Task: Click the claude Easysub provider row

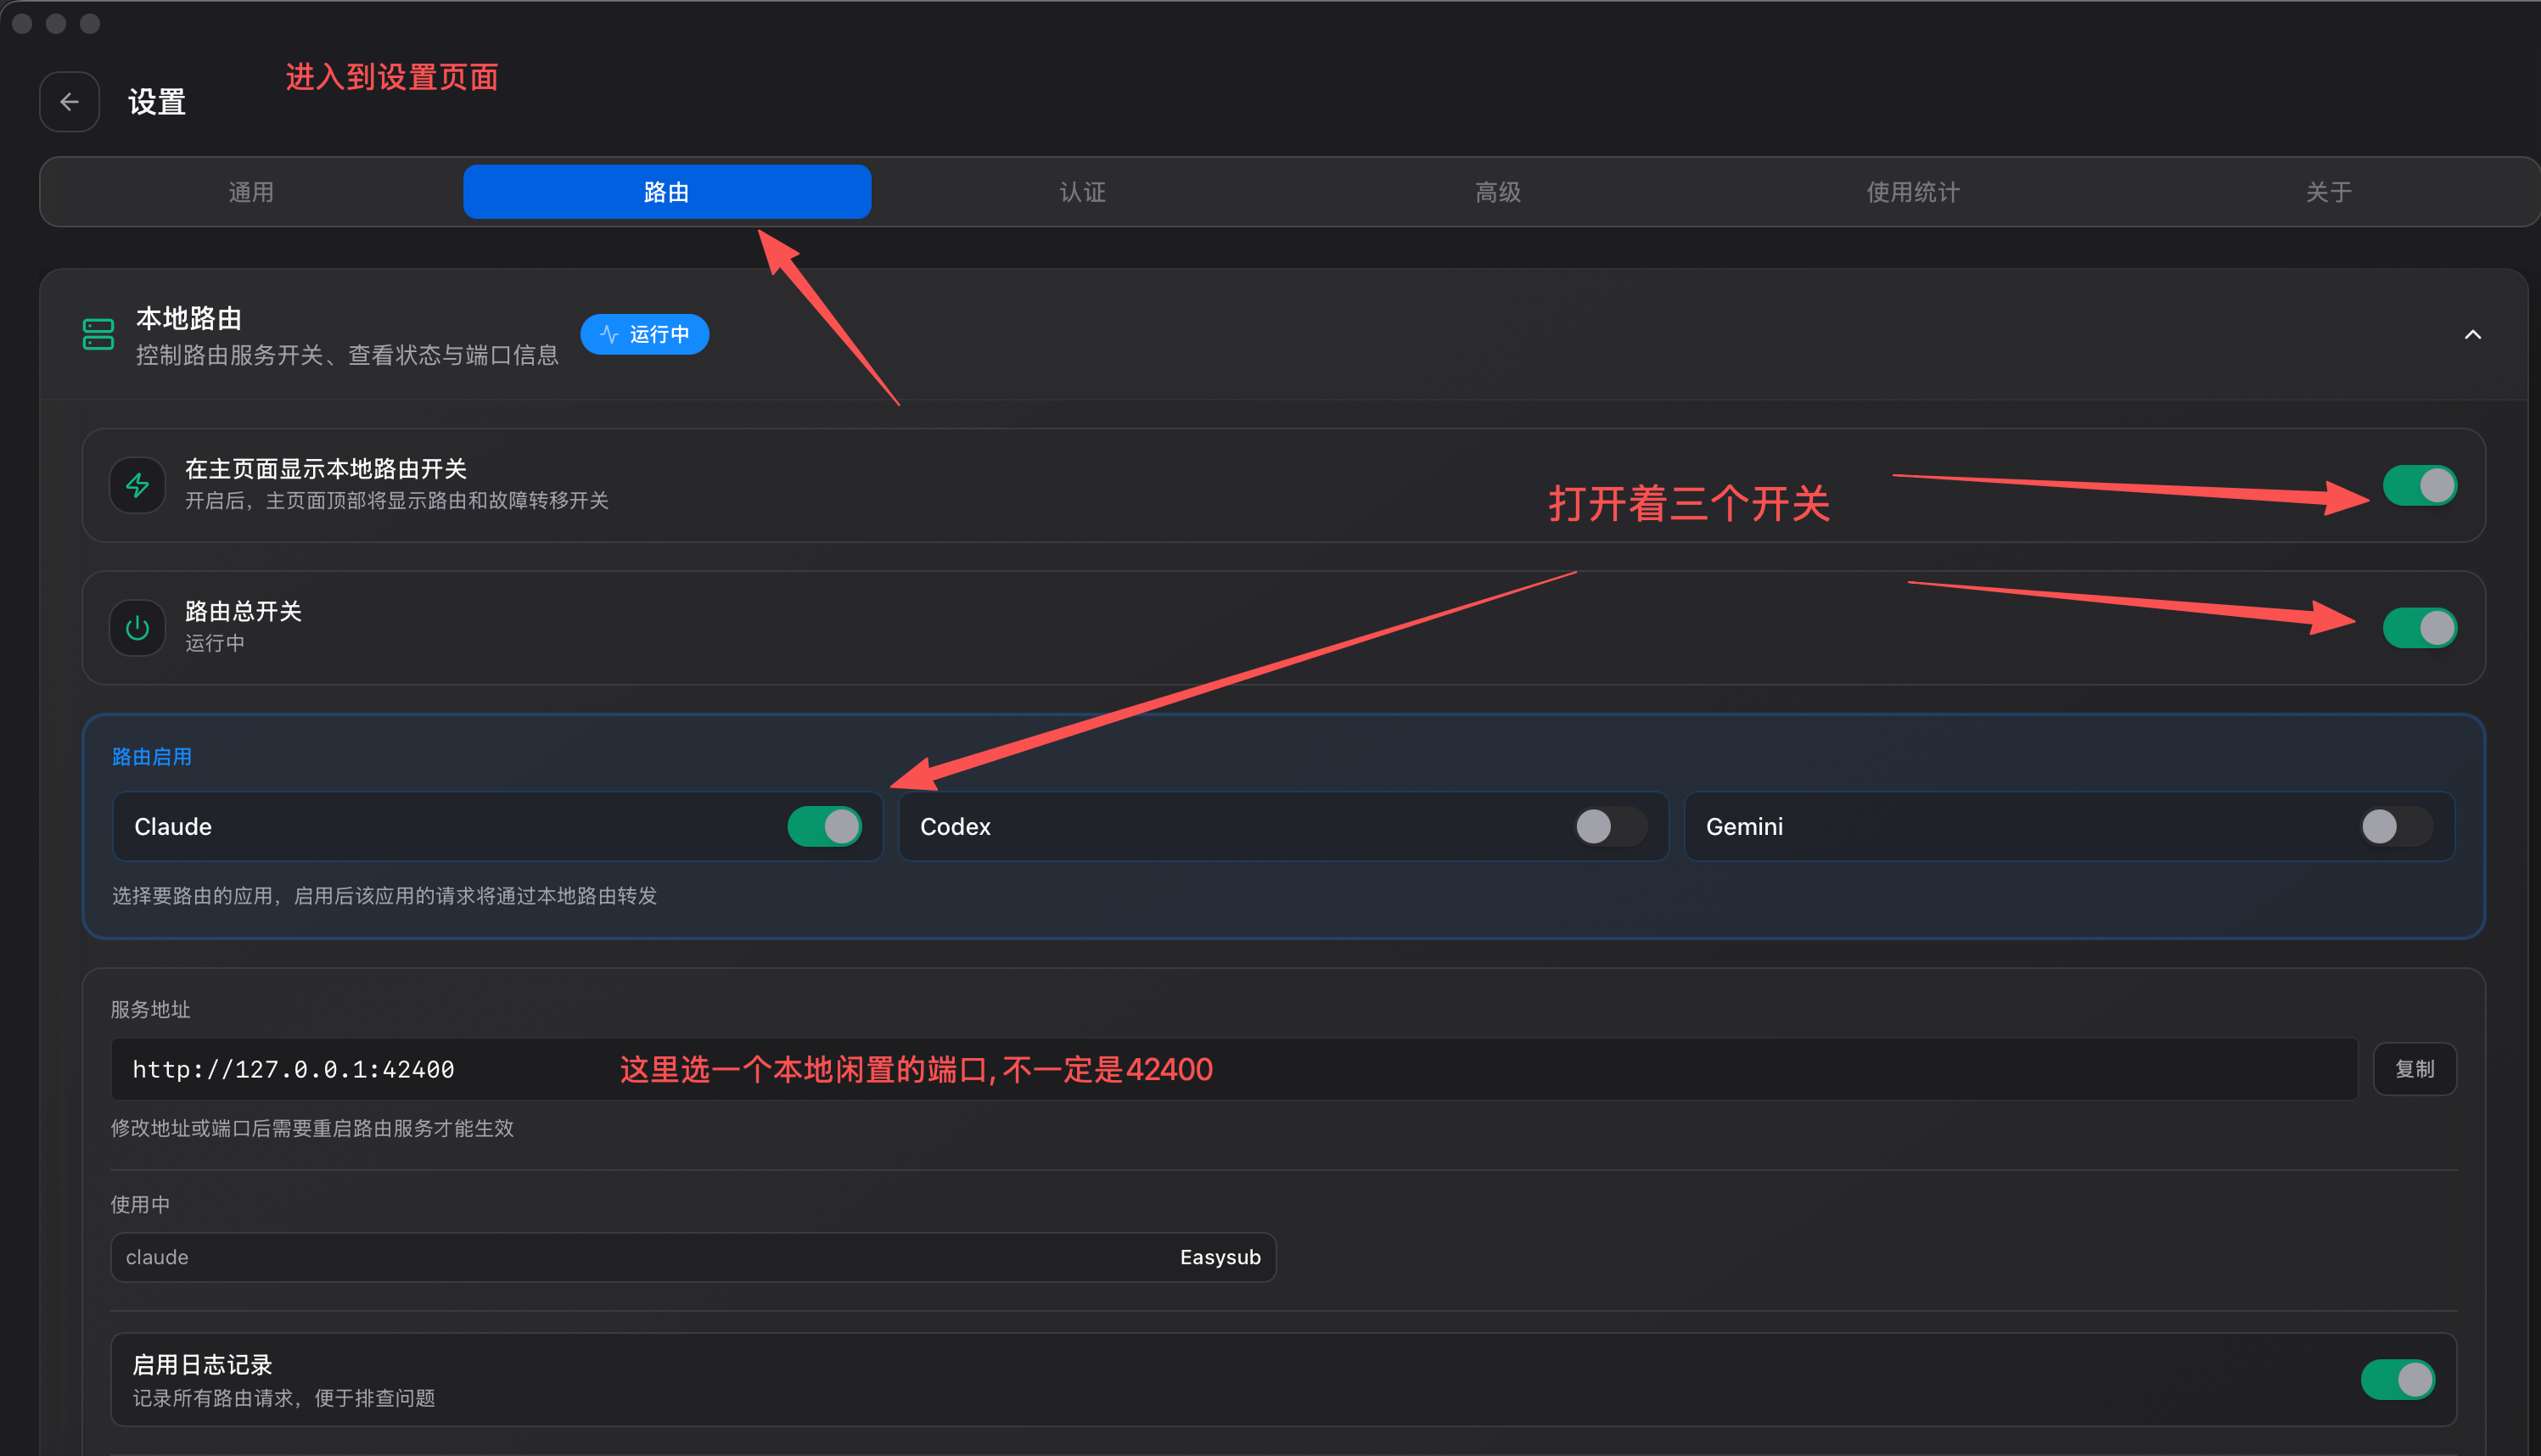Action: point(693,1257)
